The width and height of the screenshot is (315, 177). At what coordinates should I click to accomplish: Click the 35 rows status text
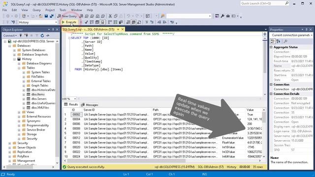[258, 167]
